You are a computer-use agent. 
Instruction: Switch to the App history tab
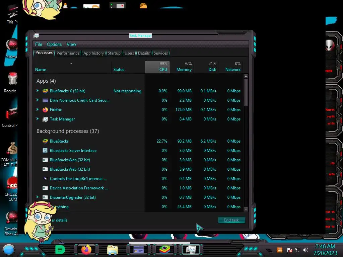93,53
